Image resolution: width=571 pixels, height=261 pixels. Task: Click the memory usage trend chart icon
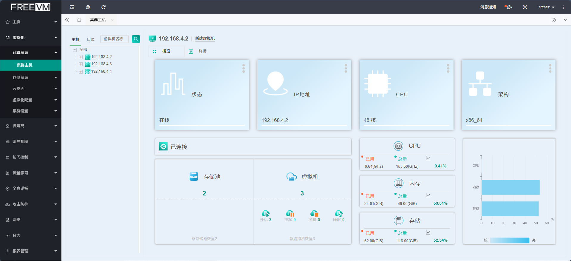[428, 195]
